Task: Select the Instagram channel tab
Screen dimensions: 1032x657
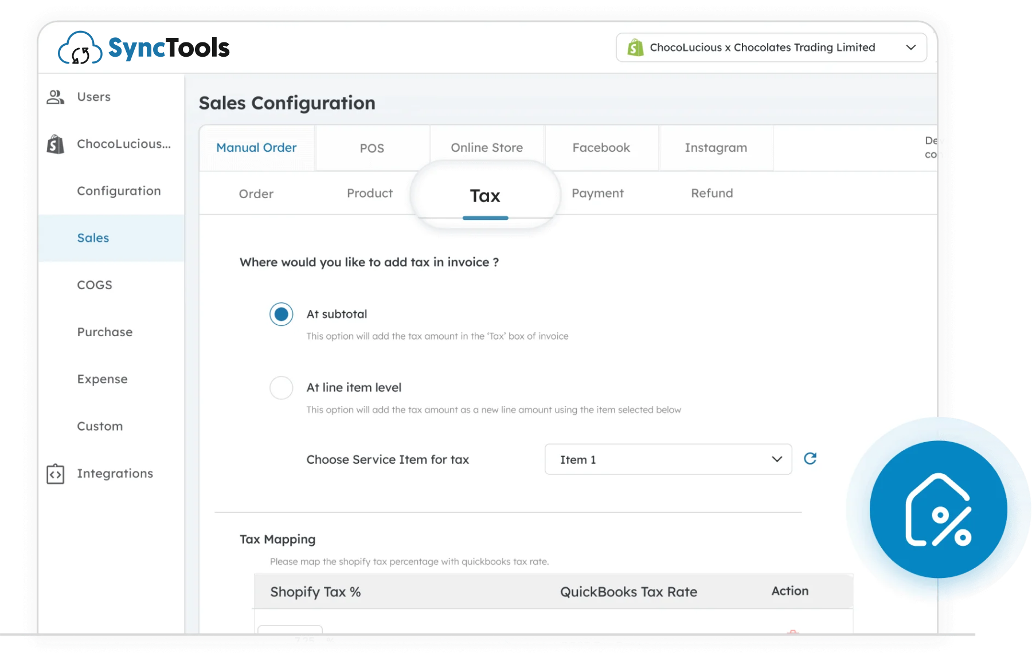Action: (716, 148)
